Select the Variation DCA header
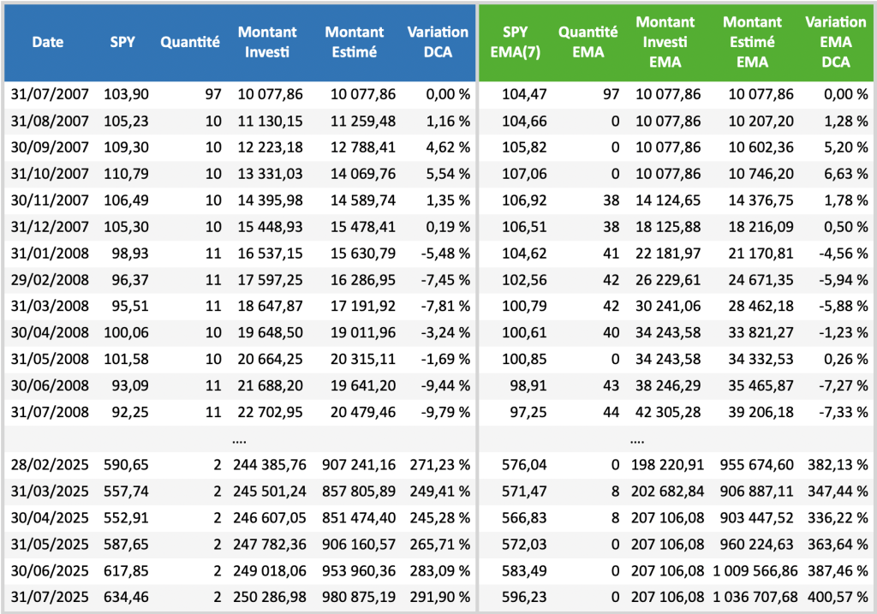Screen dimensions: 877x614 [x=438, y=43]
